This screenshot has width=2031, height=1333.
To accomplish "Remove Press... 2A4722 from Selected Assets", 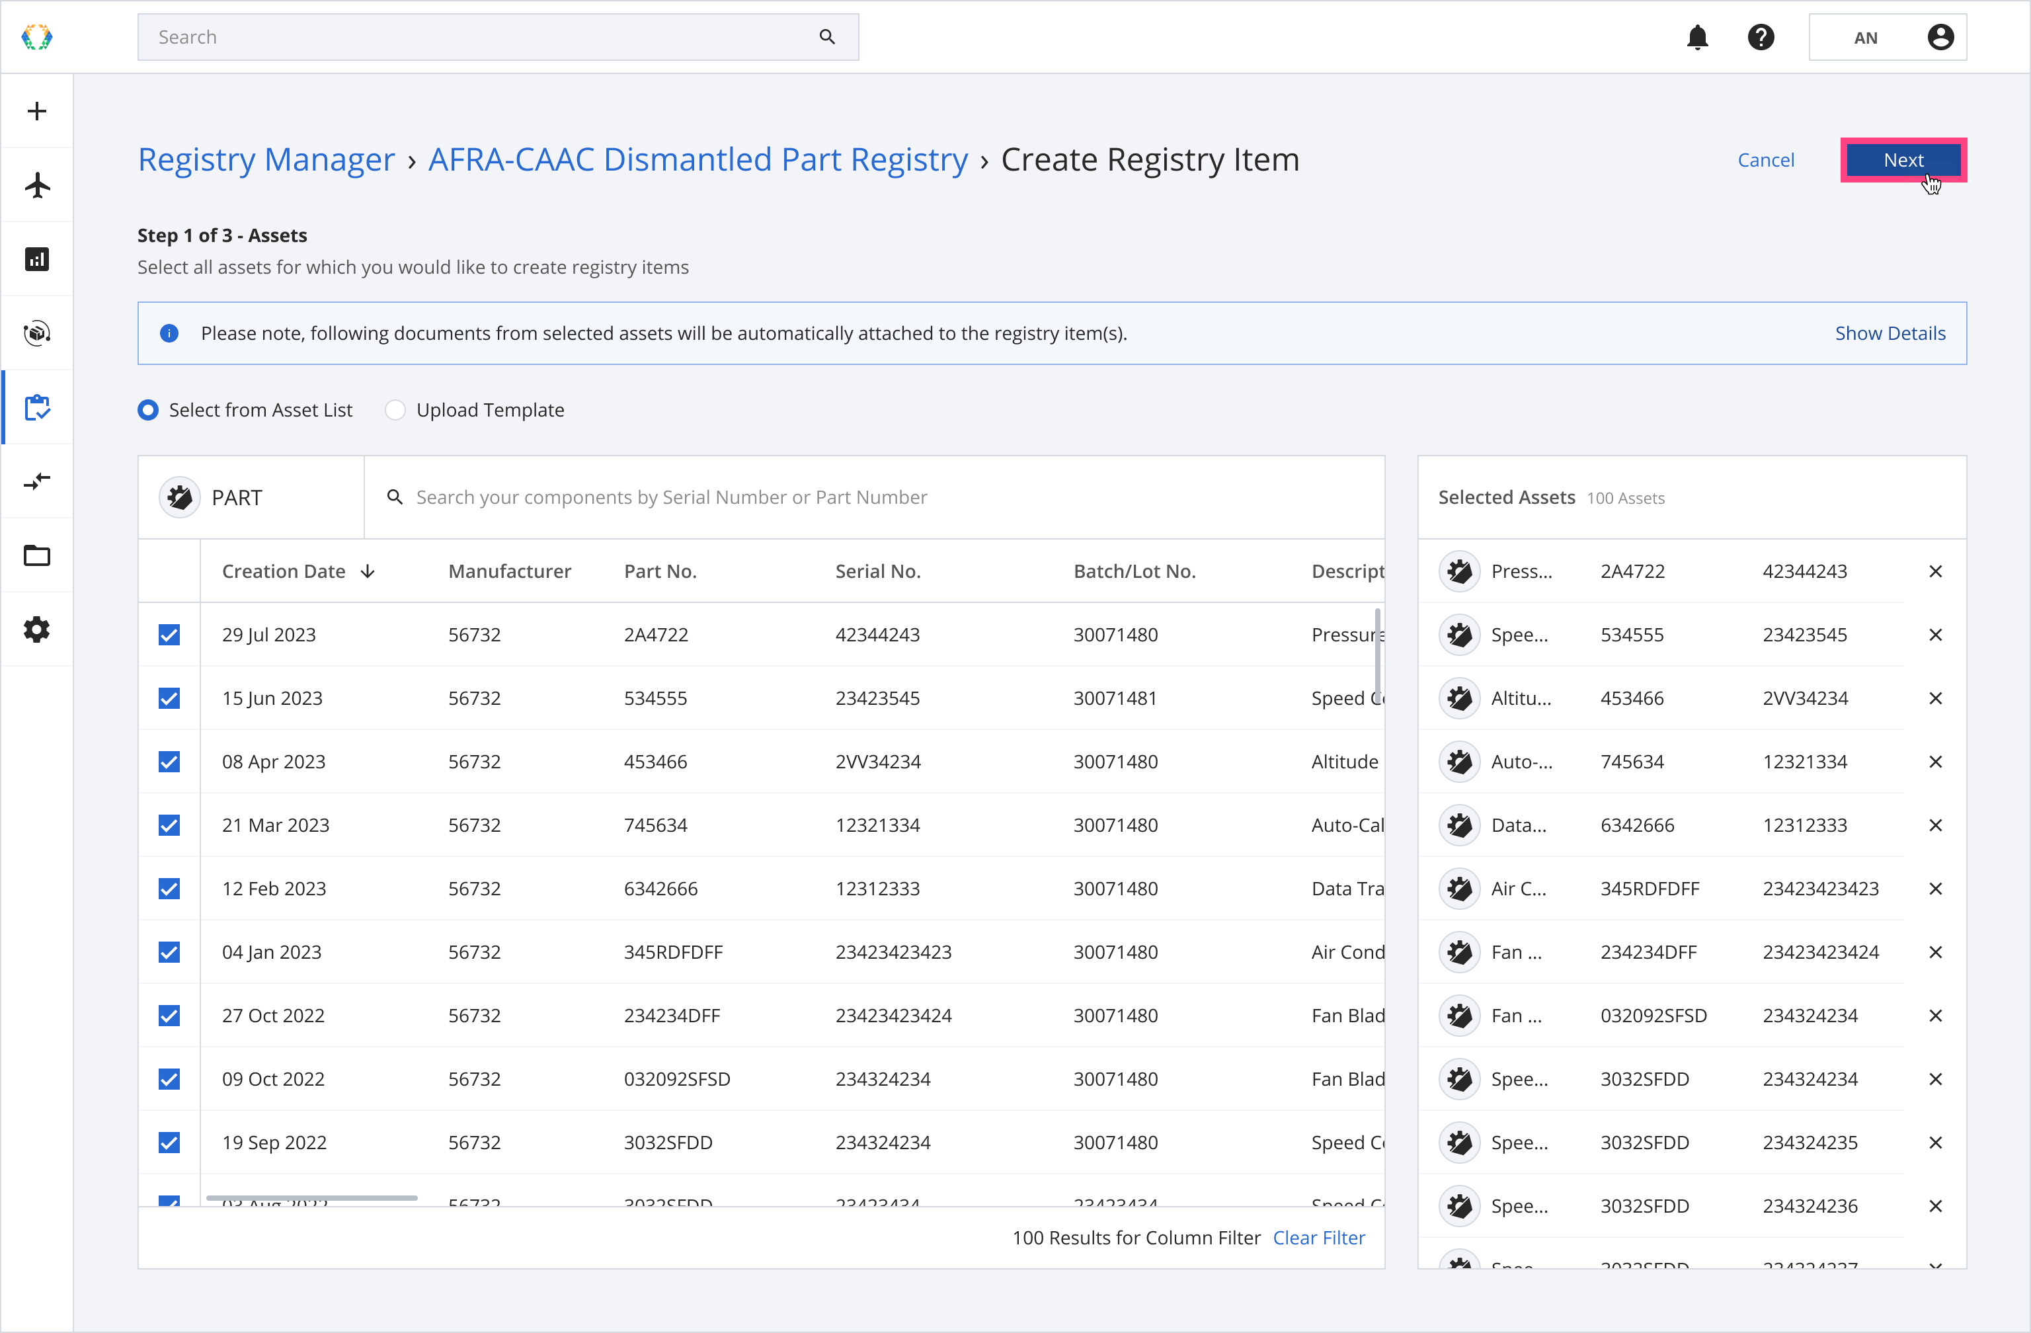I will 1935,572.
